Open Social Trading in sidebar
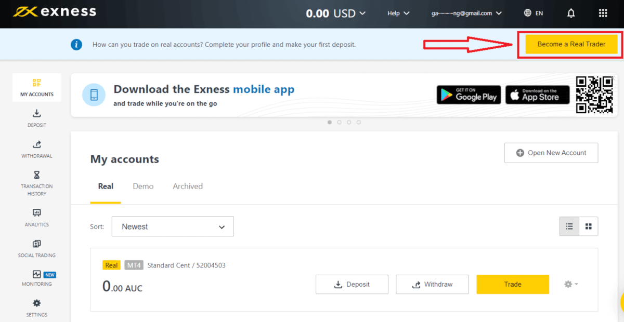The height and width of the screenshot is (322, 624). click(37, 249)
